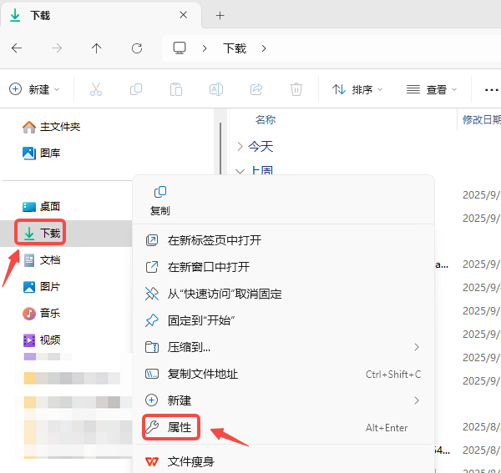Screen dimensions: 501x473
Task: Select 属性 from the context menu
Action: point(180,428)
